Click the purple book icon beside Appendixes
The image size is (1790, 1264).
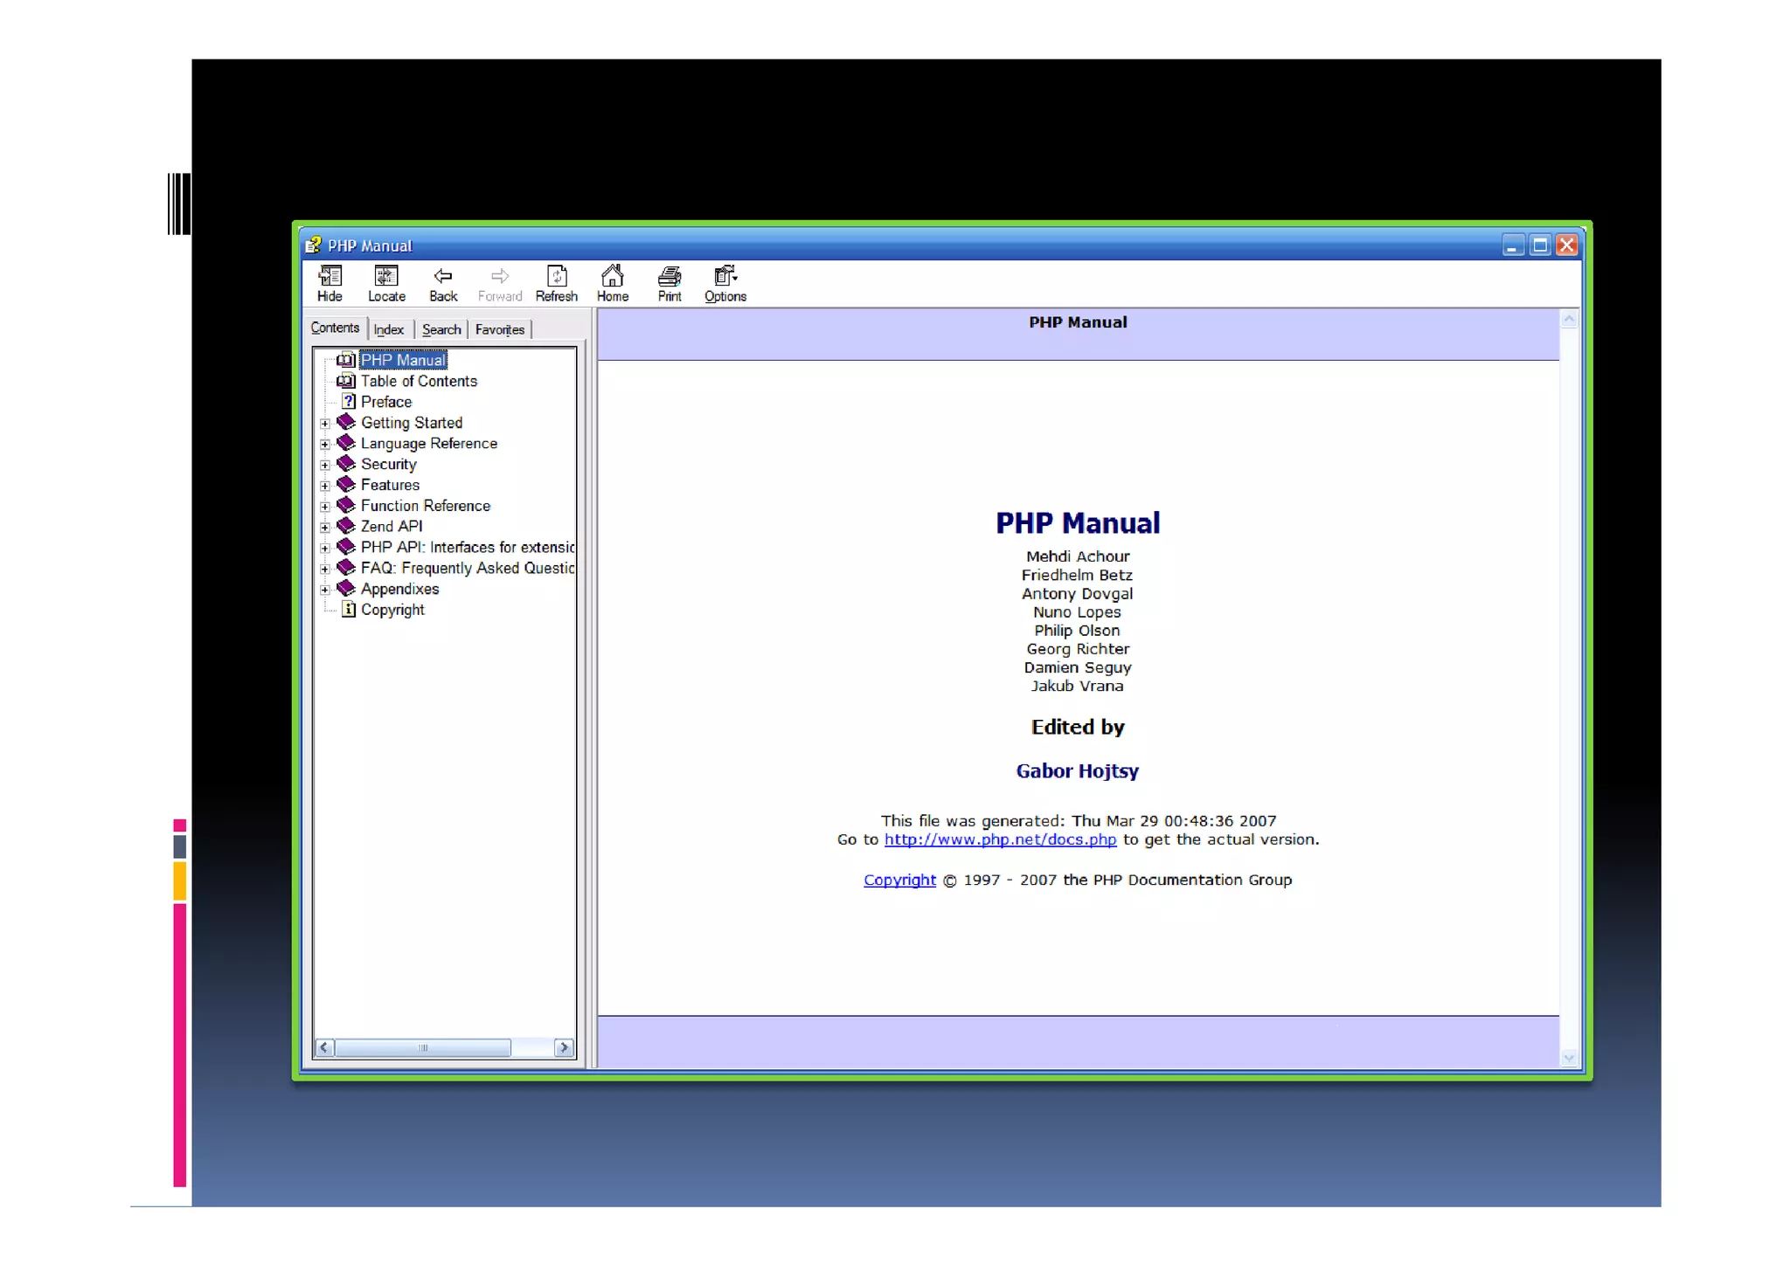tap(346, 589)
